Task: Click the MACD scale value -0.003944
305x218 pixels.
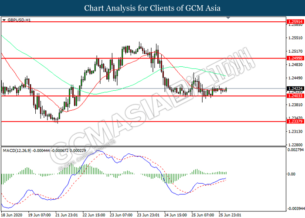Action: tap(296, 208)
